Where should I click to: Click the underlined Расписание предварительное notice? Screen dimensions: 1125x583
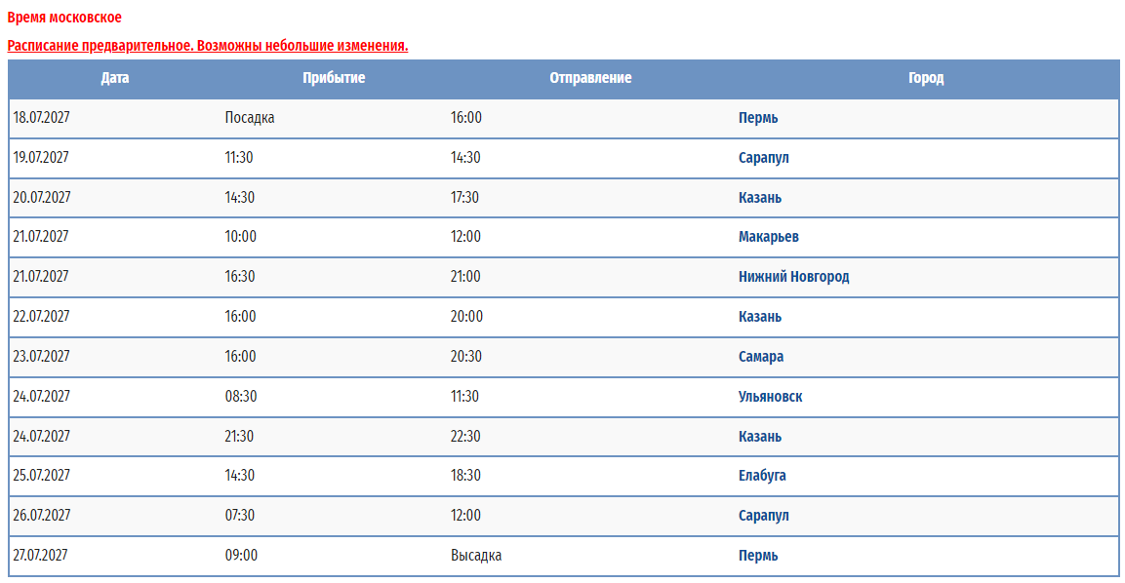click(x=208, y=46)
